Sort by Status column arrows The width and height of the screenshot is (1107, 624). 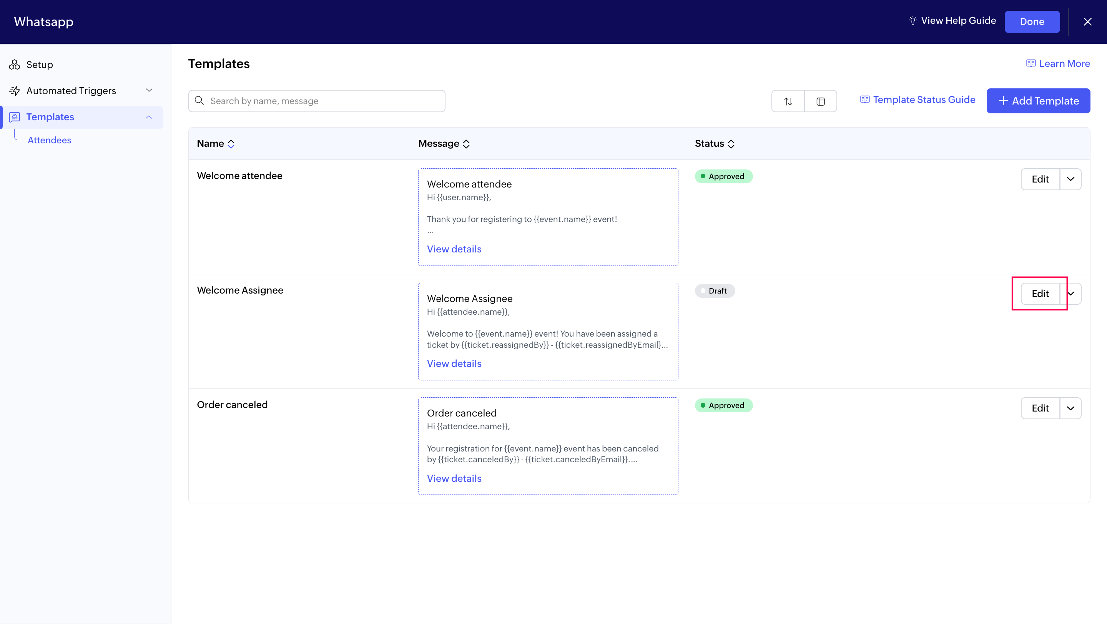(731, 144)
